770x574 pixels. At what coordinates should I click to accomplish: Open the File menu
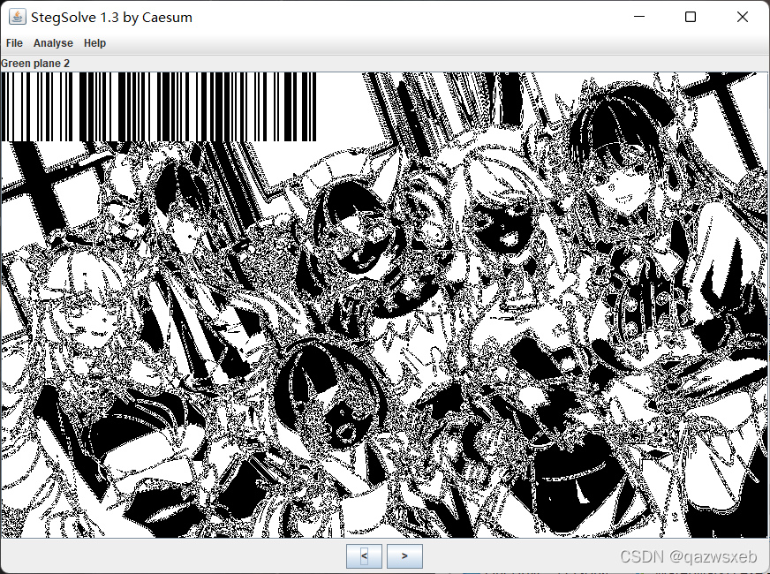pos(14,43)
